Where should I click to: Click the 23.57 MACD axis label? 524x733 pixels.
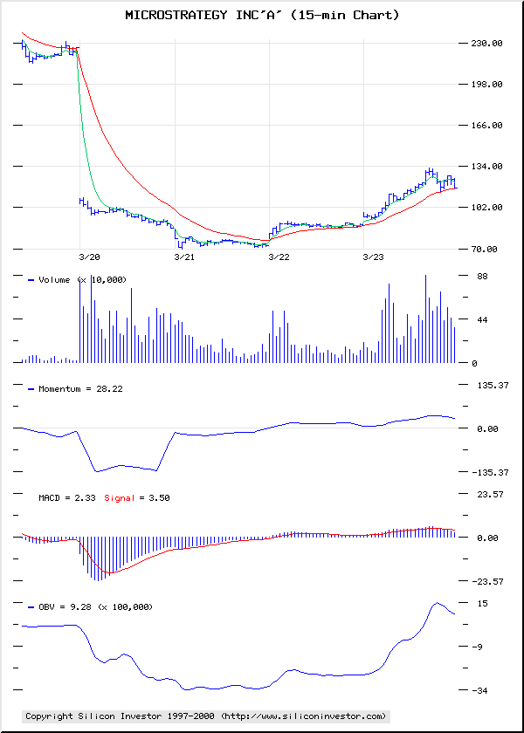[490, 494]
